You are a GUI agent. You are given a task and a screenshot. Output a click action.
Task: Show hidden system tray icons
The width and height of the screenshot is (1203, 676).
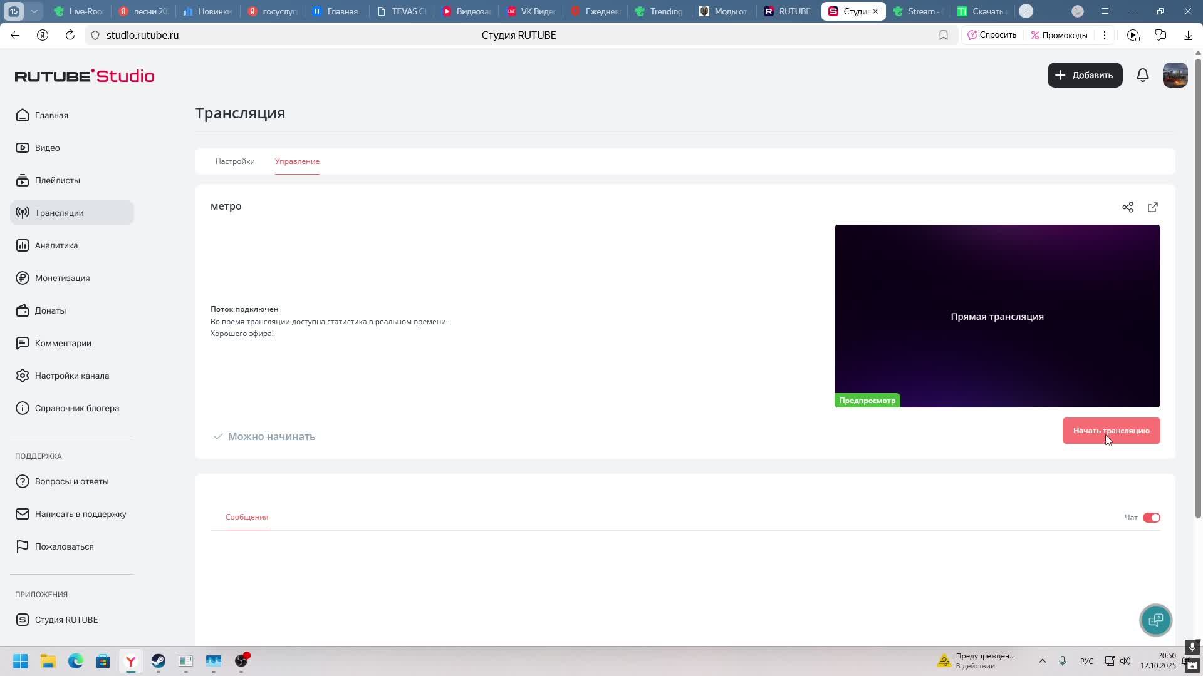[x=1042, y=661]
